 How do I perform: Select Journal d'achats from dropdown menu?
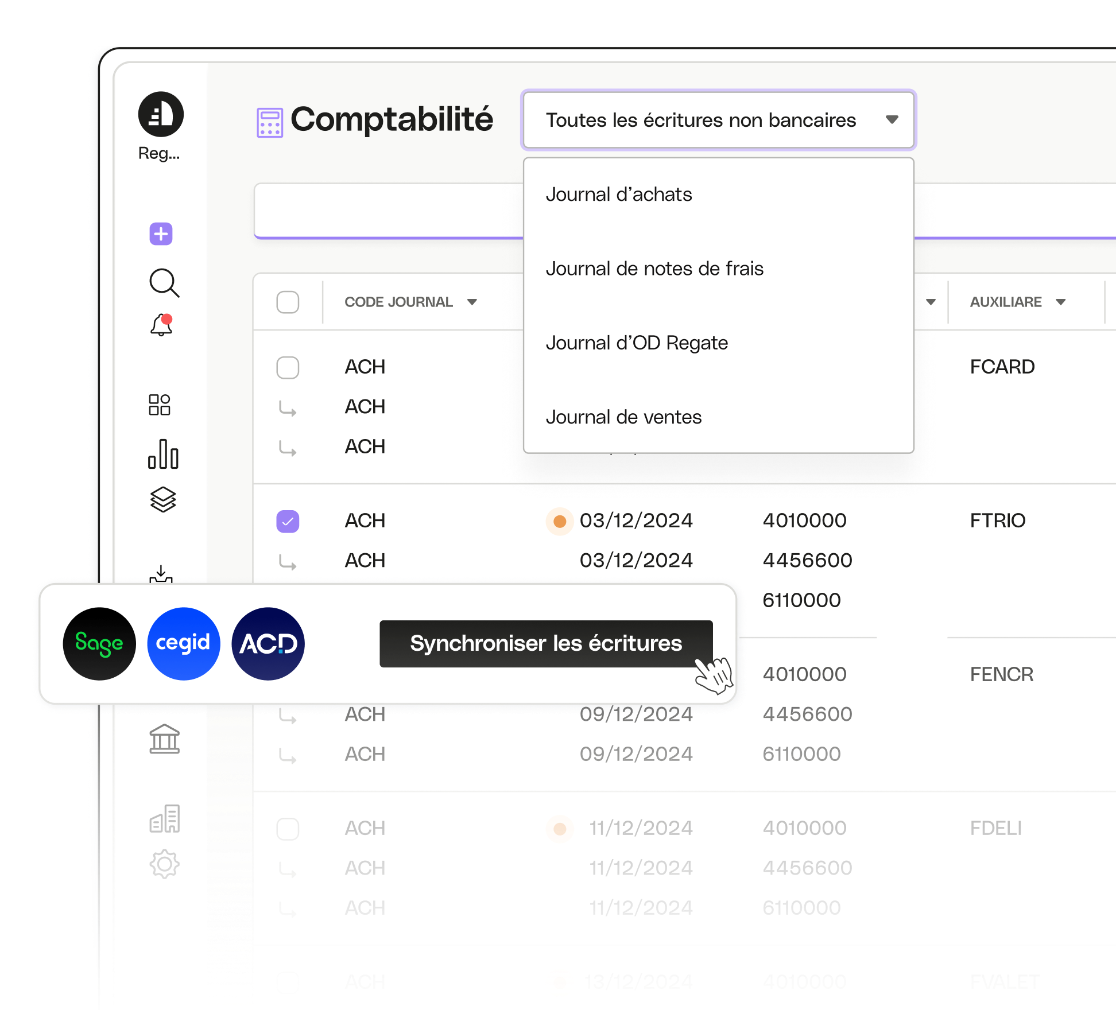coord(619,195)
